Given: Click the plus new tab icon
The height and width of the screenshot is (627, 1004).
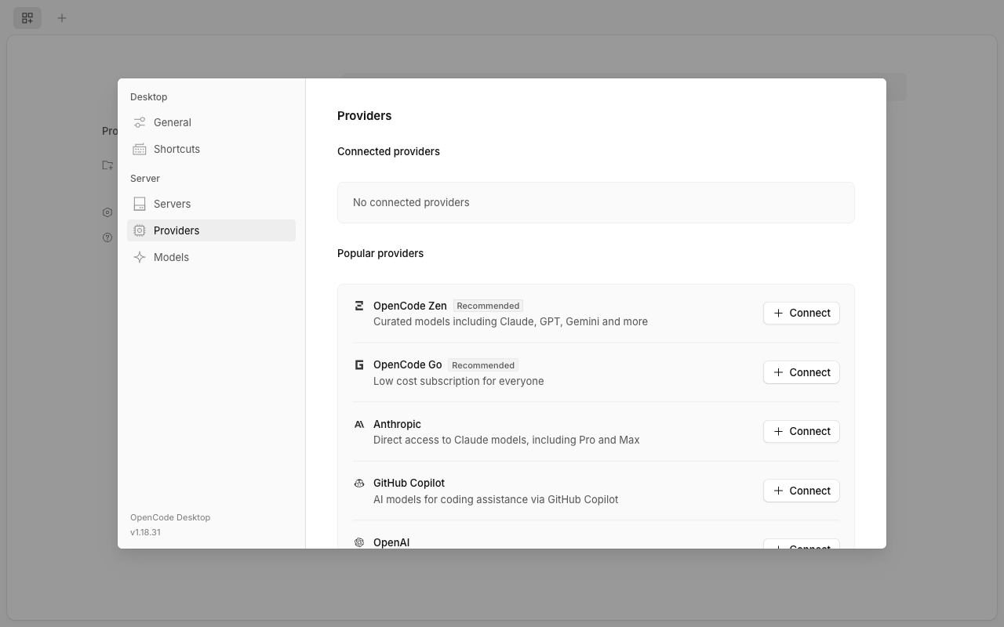Looking at the screenshot, I should [x=62, y=17].
